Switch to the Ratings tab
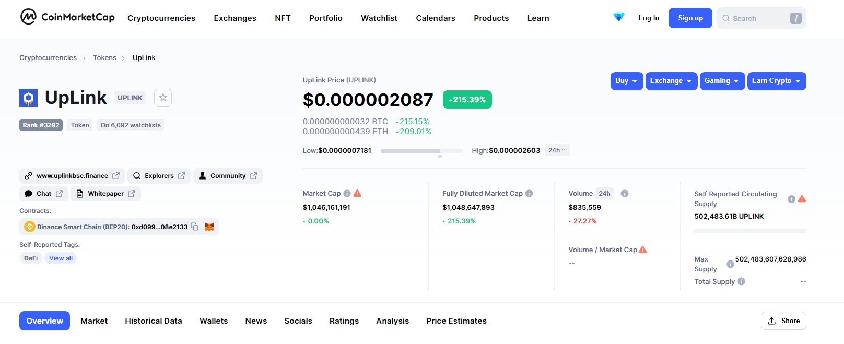 coord(344,321)
